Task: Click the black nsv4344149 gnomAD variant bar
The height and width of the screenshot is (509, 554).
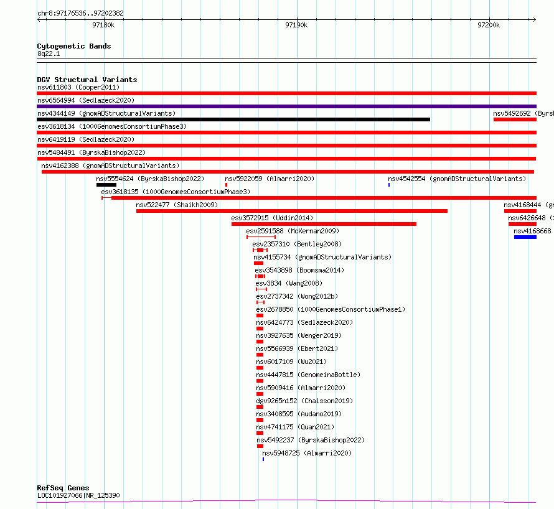Action: coord(233,119)
